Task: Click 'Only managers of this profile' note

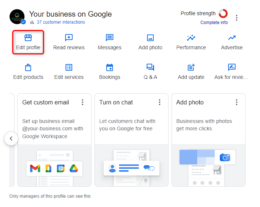Action: (50, 196)
